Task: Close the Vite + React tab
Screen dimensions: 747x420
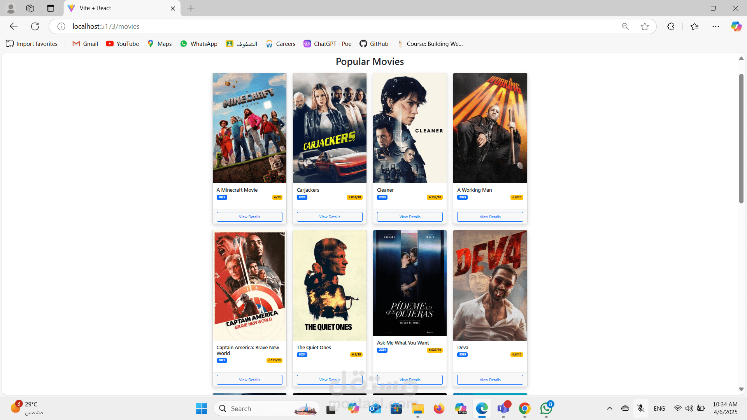Action: point(173,8)
